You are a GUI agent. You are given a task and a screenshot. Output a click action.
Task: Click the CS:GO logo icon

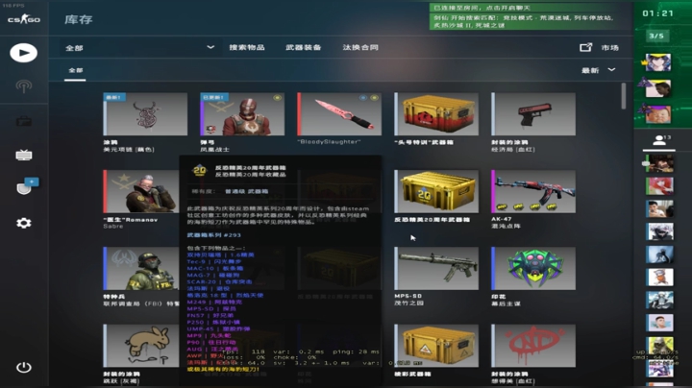[24, 19]
